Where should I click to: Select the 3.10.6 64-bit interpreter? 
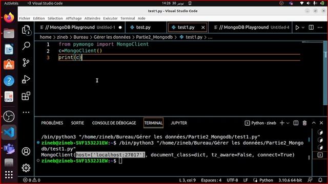pos(290,180)
